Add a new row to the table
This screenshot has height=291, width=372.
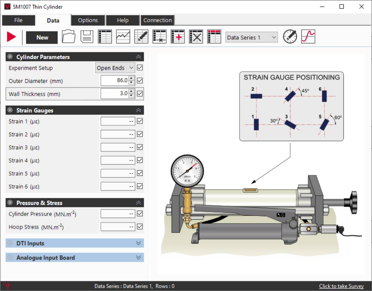[x=178, y=37]
